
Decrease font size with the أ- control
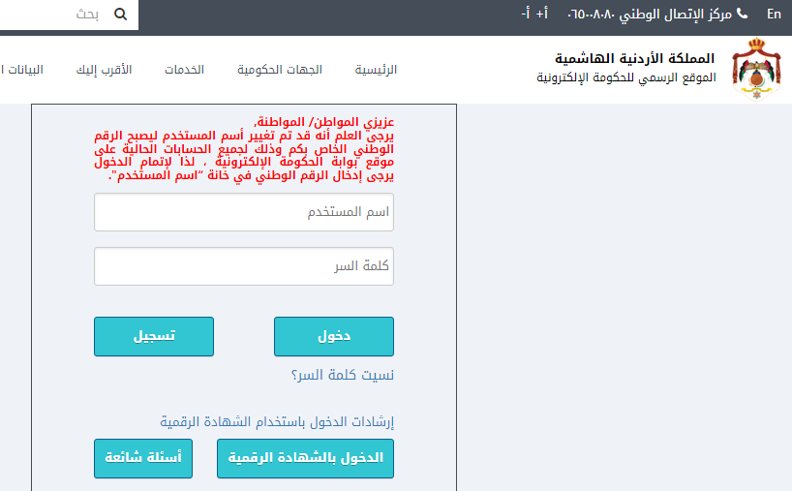point(524,14)
